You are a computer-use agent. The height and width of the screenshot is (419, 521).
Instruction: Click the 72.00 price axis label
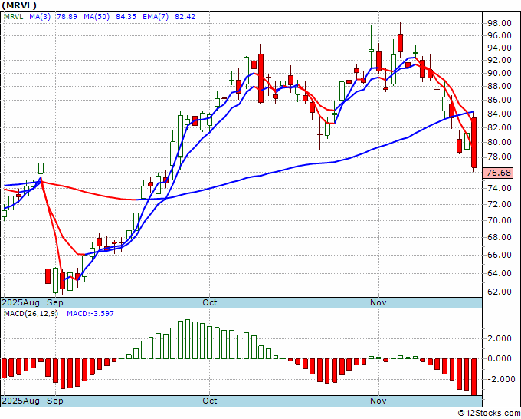499,204
